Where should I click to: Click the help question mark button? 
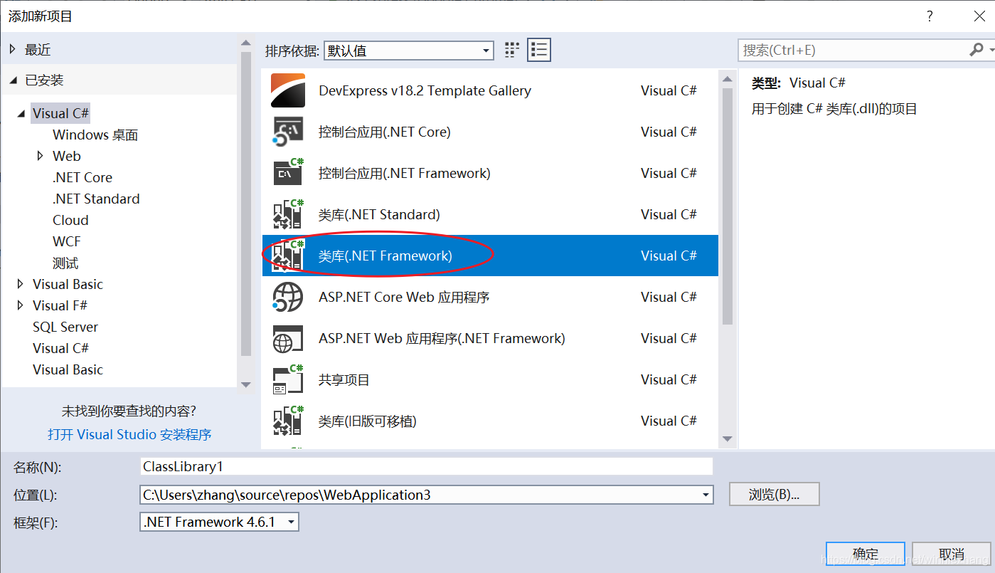point(930,16)
